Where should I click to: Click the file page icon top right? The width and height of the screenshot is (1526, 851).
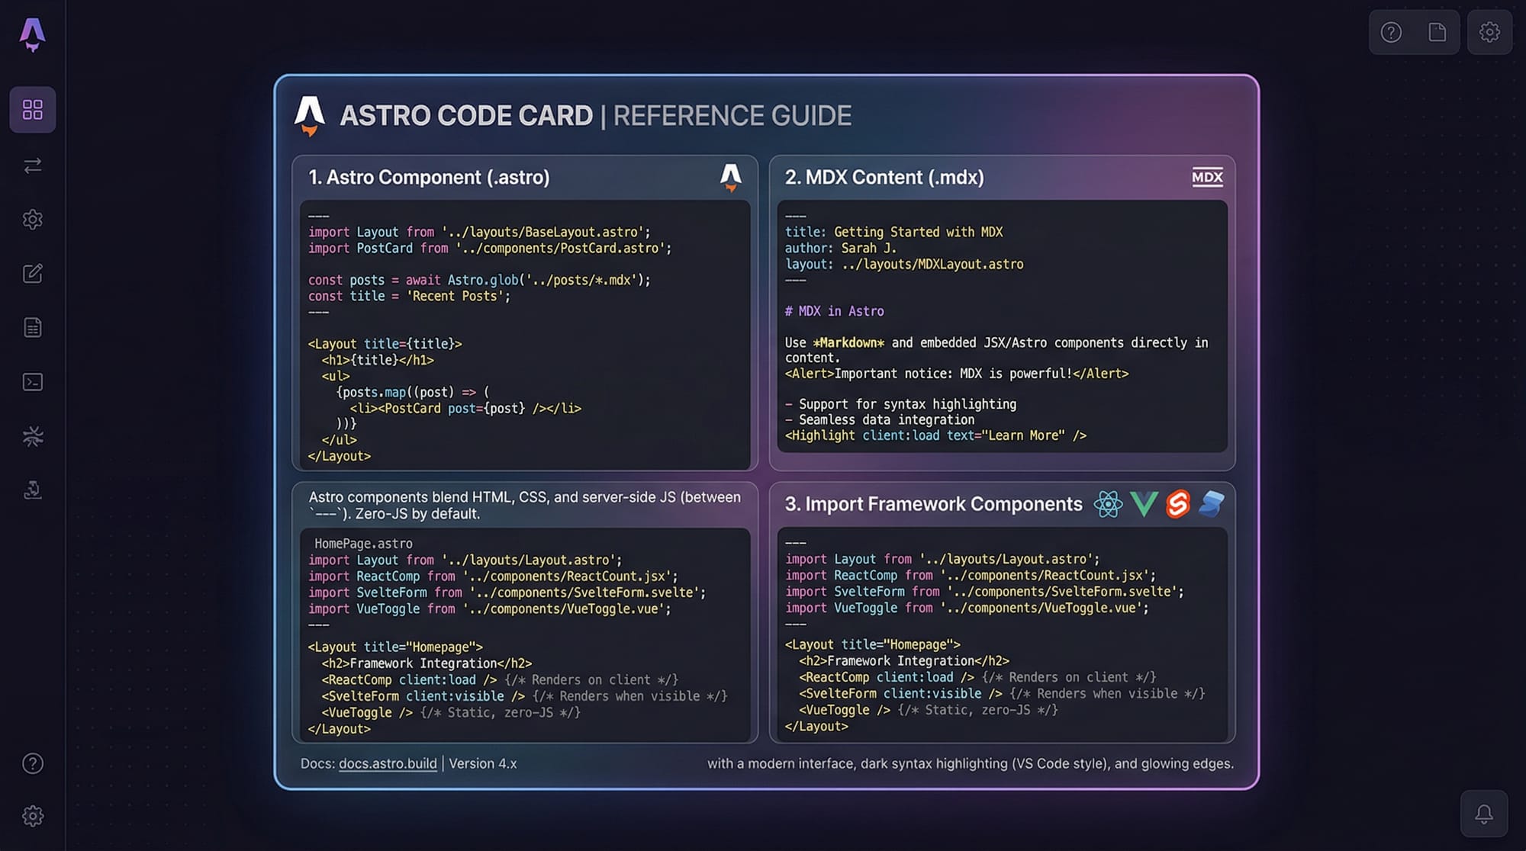click(1437, 32)
